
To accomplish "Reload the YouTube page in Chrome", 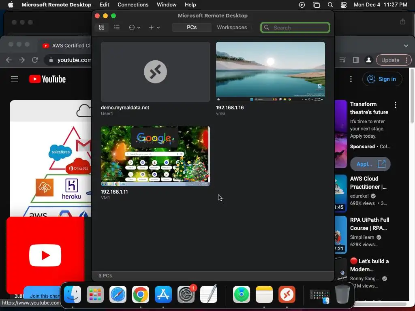I will [35, 60].
